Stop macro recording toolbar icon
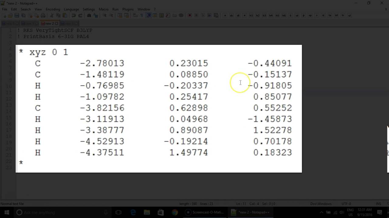Image resolution: width=389 pixels, height=218 pixels. (196, 15)
